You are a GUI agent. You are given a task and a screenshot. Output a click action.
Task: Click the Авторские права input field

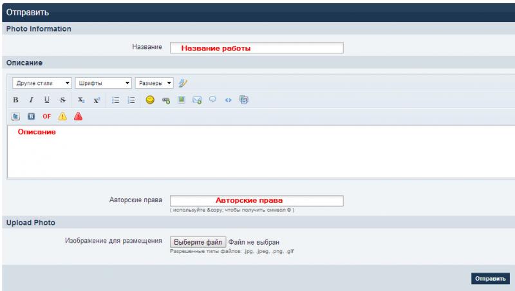256,201
